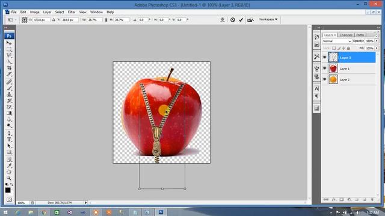385x216 pixels.
Task: Click the X position input field
Action: 42,20
